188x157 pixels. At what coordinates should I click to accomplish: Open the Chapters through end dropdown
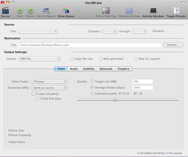point(139,31)
